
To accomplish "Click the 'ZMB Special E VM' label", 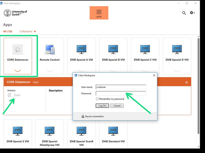I will [18, 141].
